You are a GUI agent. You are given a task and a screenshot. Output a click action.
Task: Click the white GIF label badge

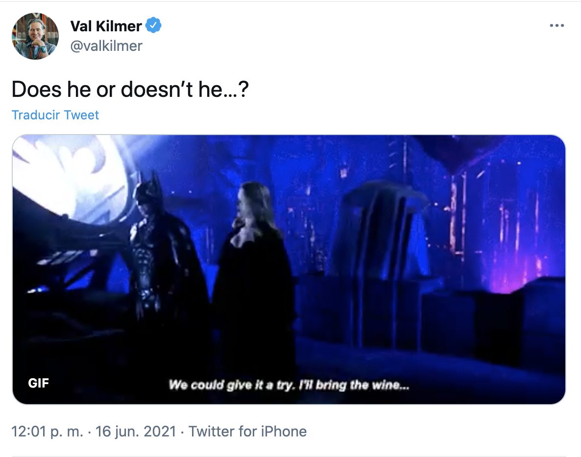[x=38, y=383]
